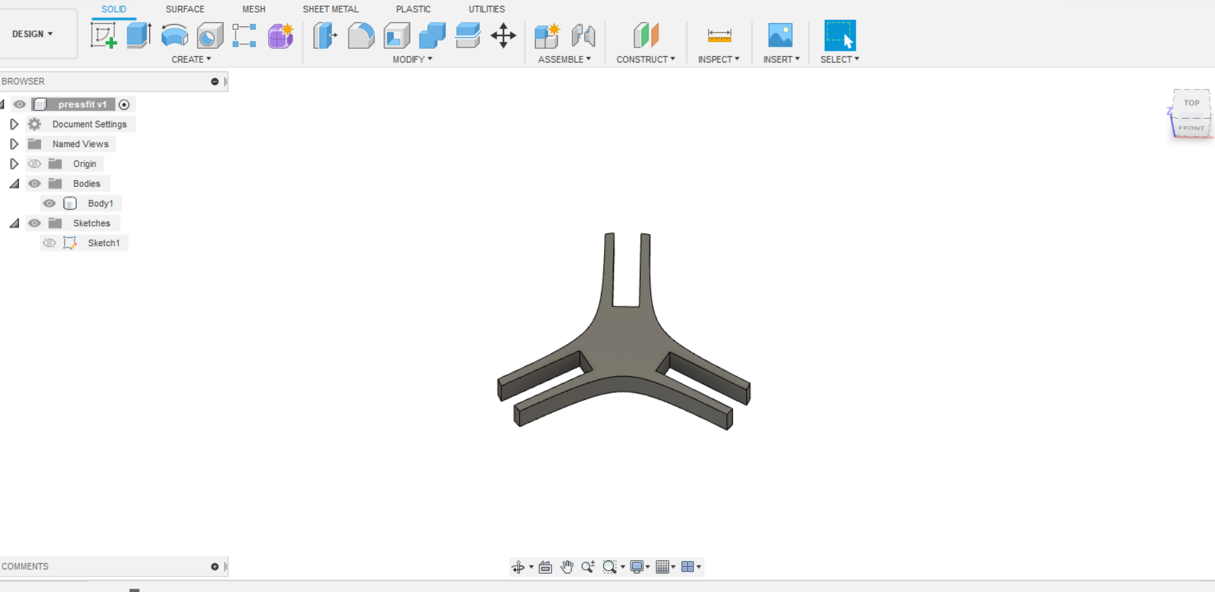Switch to the UTILITIES tab
The width and height of the screenshot is (1215, 592).
487,9
